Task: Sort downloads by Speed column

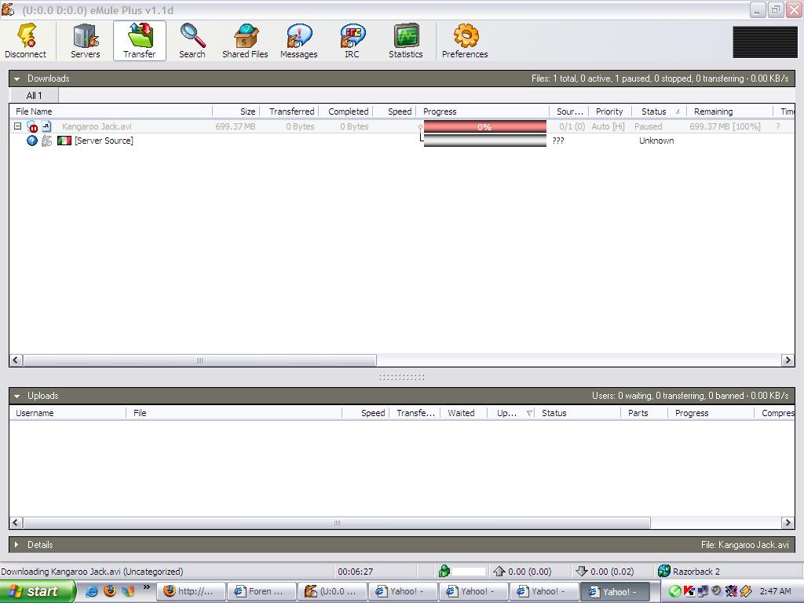Action: click(x=394, y=111)
